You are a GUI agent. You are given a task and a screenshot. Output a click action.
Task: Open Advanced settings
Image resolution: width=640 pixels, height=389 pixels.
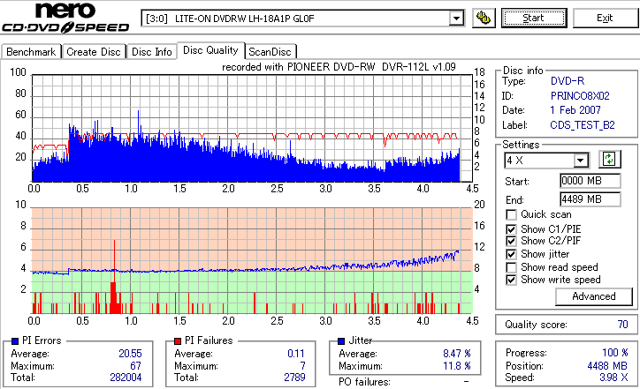(x=594, y=296)
